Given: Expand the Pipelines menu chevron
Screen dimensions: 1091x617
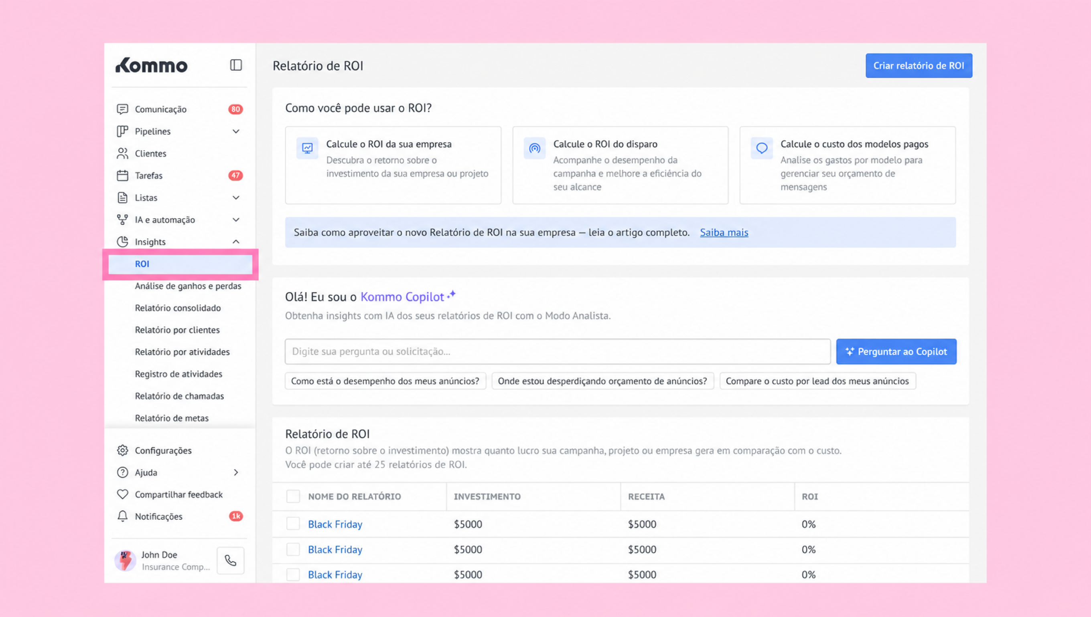Looking at the screenshot, I should (x=236, y=131).
